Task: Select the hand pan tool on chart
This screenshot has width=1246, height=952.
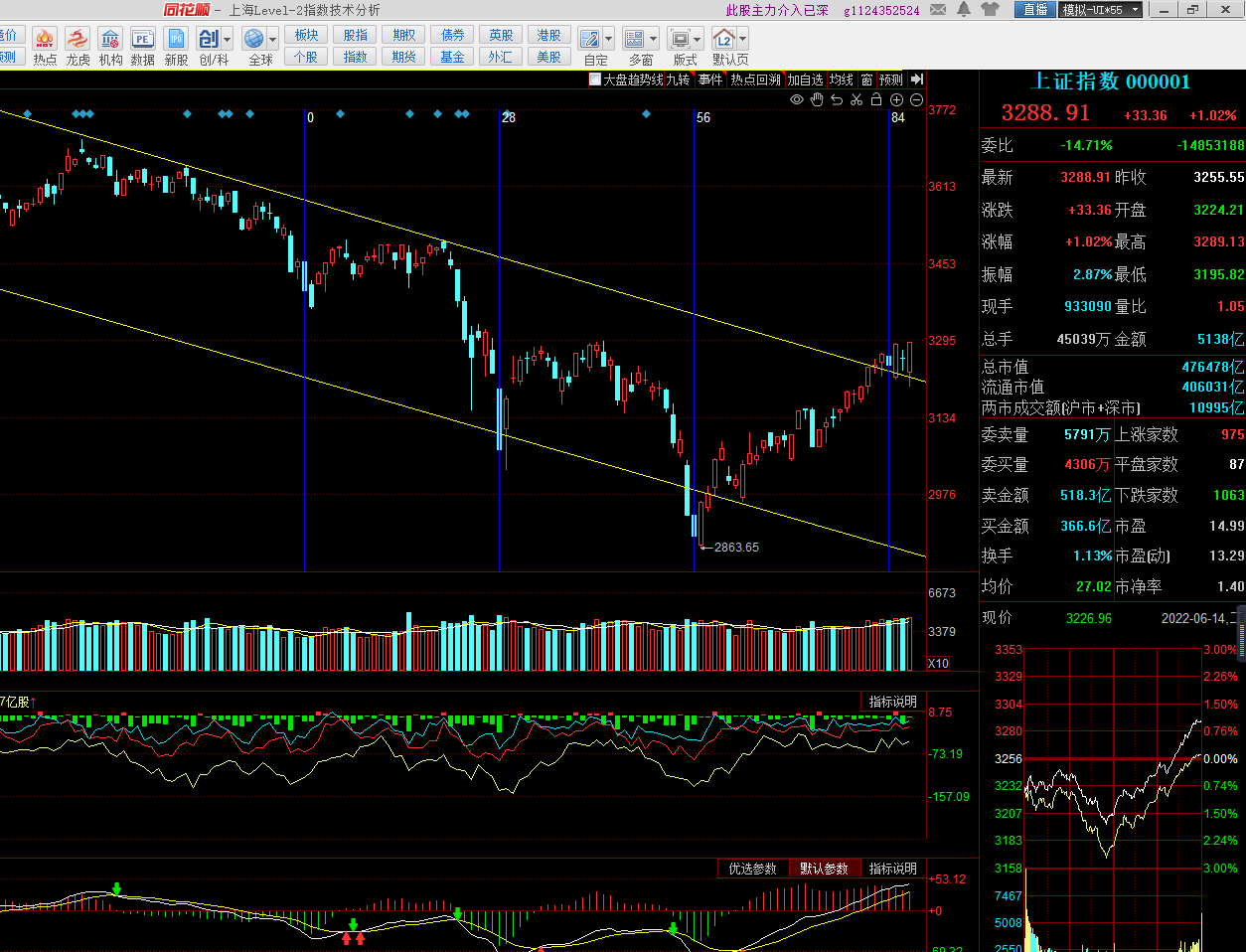Action: 817,99
